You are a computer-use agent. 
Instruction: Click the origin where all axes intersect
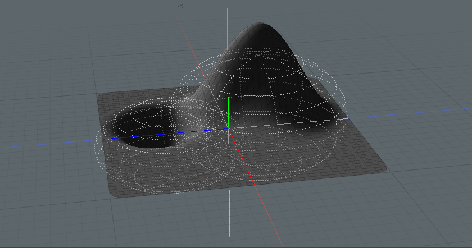coord(229,129)
